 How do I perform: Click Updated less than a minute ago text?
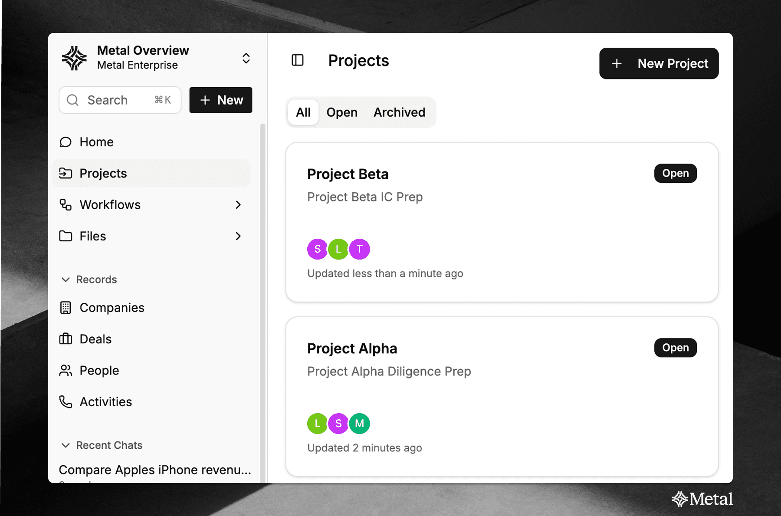(385, 273)
